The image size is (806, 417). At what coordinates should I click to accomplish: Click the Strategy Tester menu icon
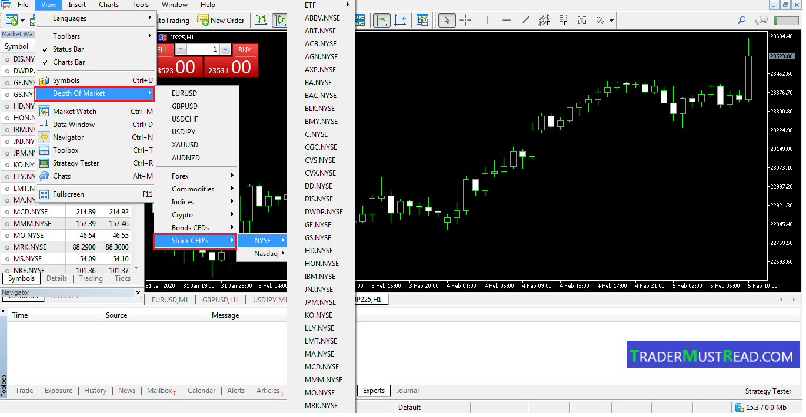44,163
